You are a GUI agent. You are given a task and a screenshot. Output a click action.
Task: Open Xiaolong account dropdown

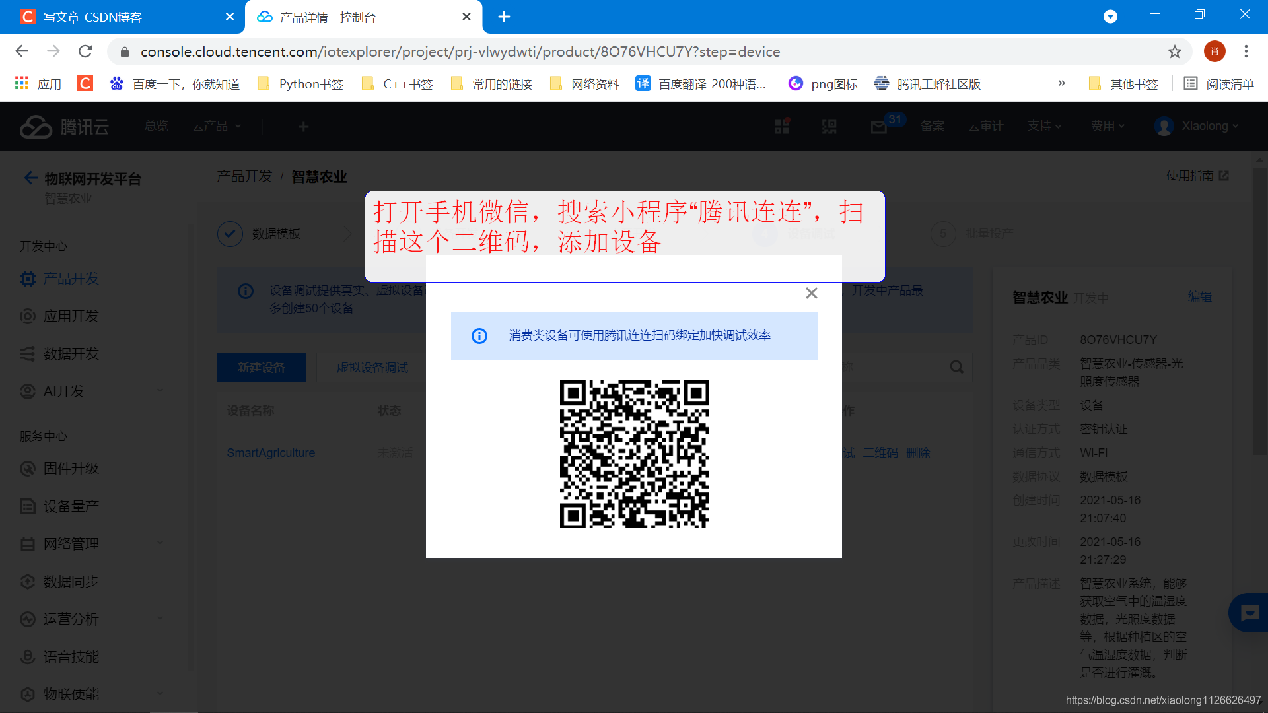click(x=1203, y=126)
